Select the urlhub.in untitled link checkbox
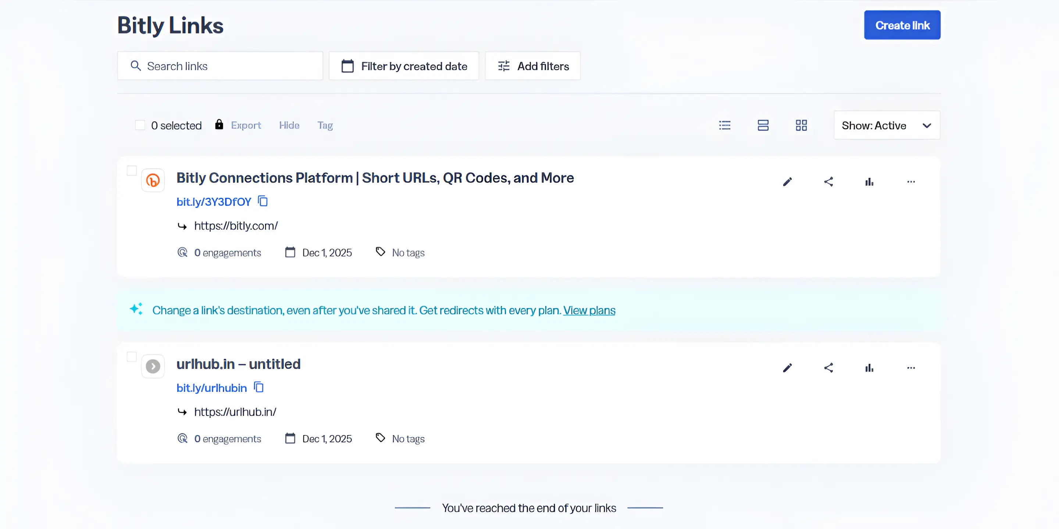The image size is (1059, 529). pyautogui.click(x=132, y=357)
